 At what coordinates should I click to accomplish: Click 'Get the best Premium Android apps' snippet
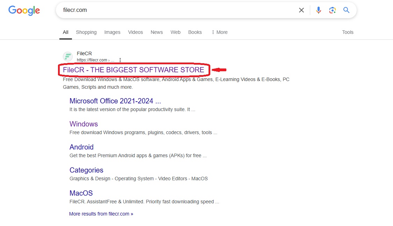coord(138,155)
